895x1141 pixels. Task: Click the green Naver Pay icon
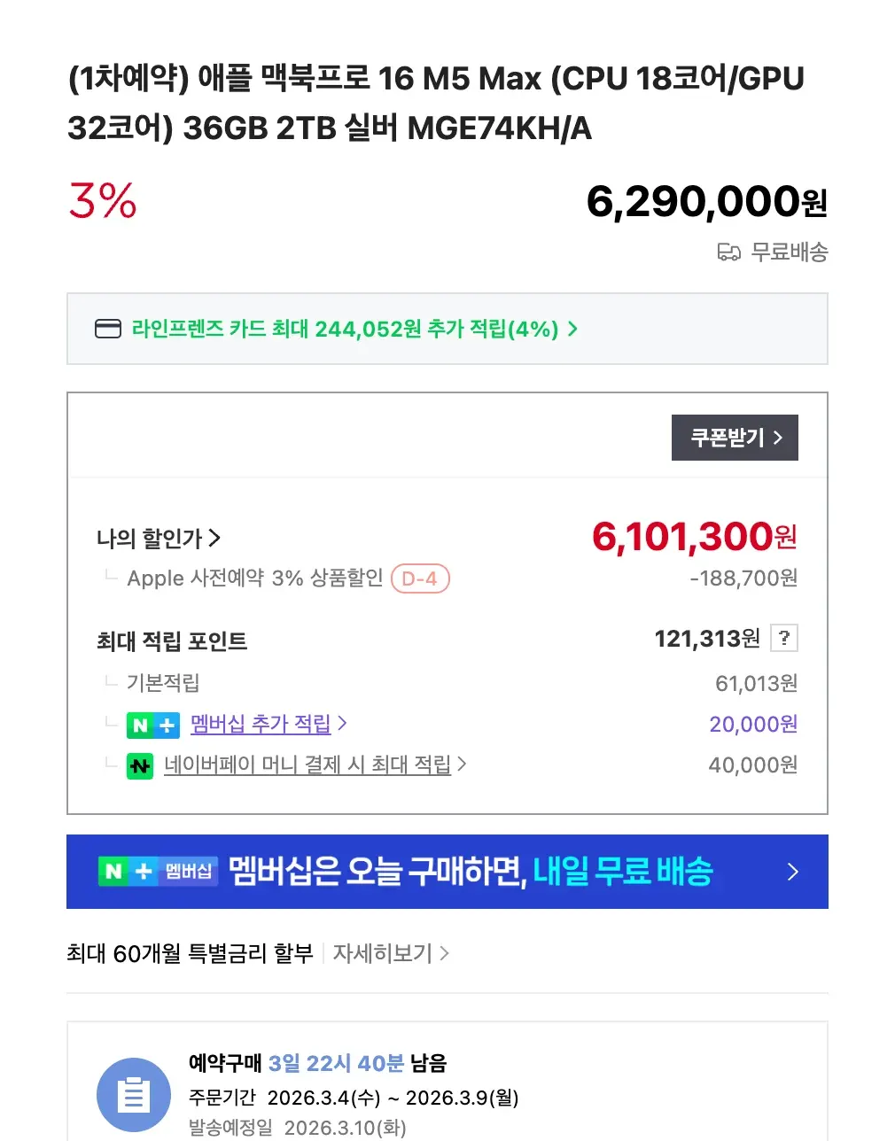click(x=140, y=766)
